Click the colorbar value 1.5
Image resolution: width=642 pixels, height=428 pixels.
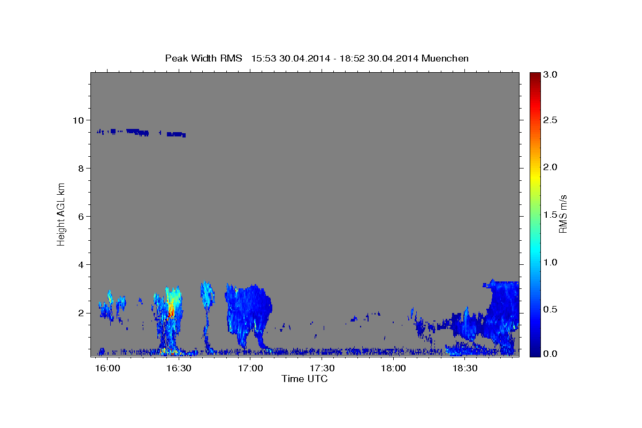[551, 215]
